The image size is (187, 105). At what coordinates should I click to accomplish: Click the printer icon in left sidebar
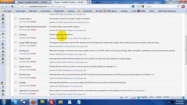pos(3,90)
